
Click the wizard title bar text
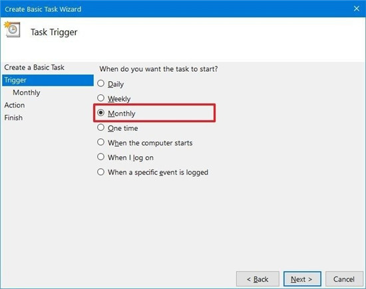click(43, 9)
